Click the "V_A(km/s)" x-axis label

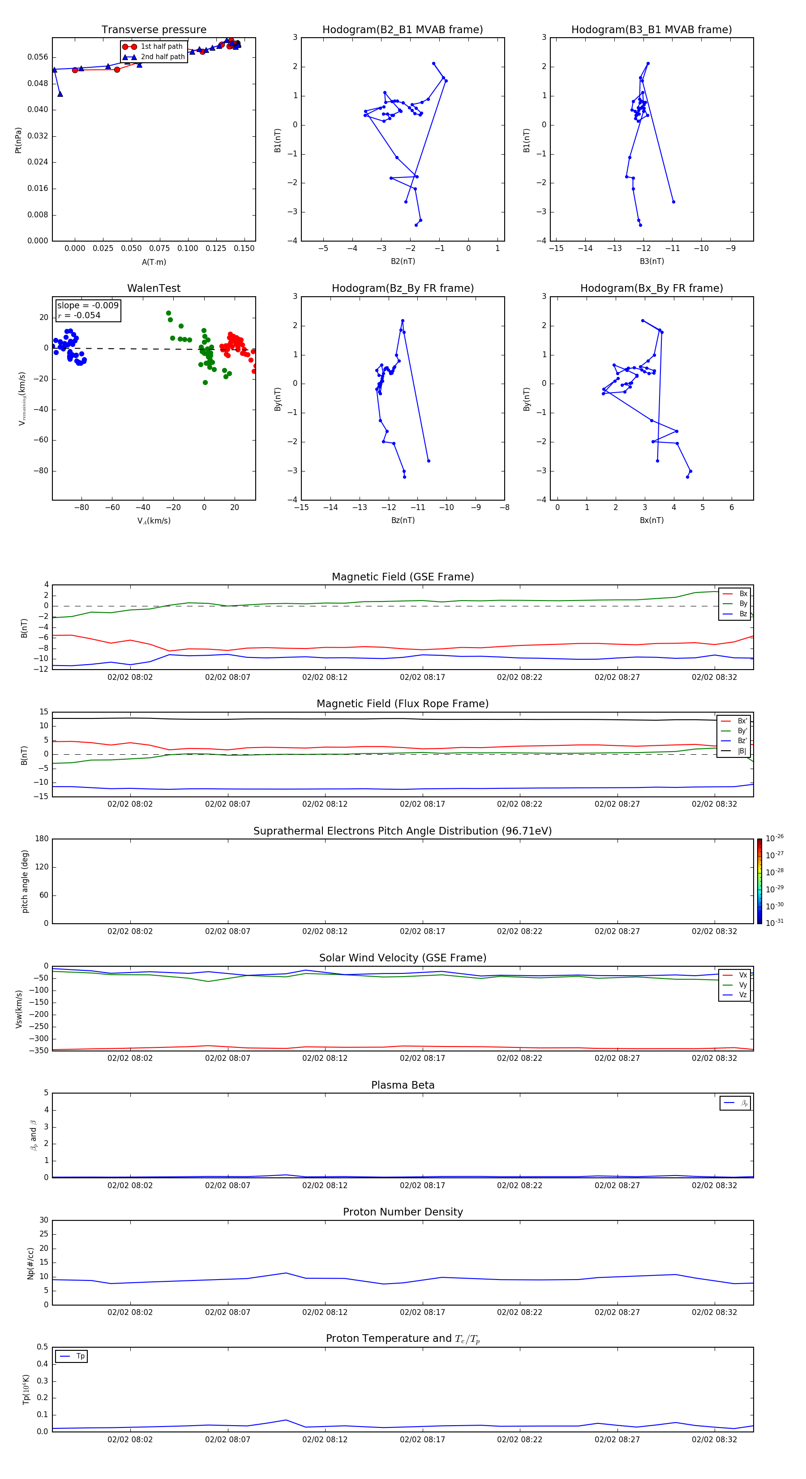(154, 521)
